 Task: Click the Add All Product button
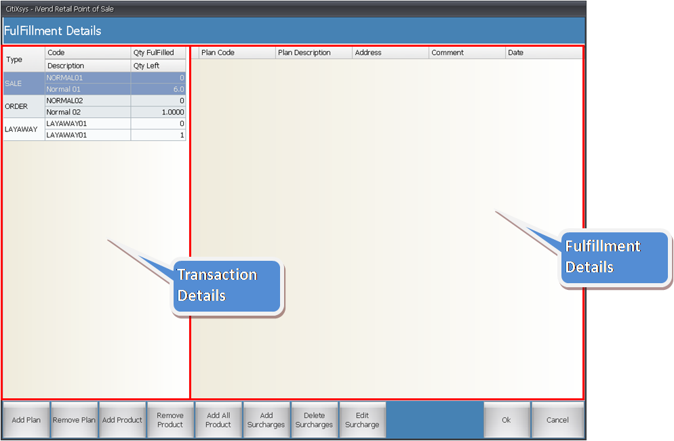(x=218, y=420)
